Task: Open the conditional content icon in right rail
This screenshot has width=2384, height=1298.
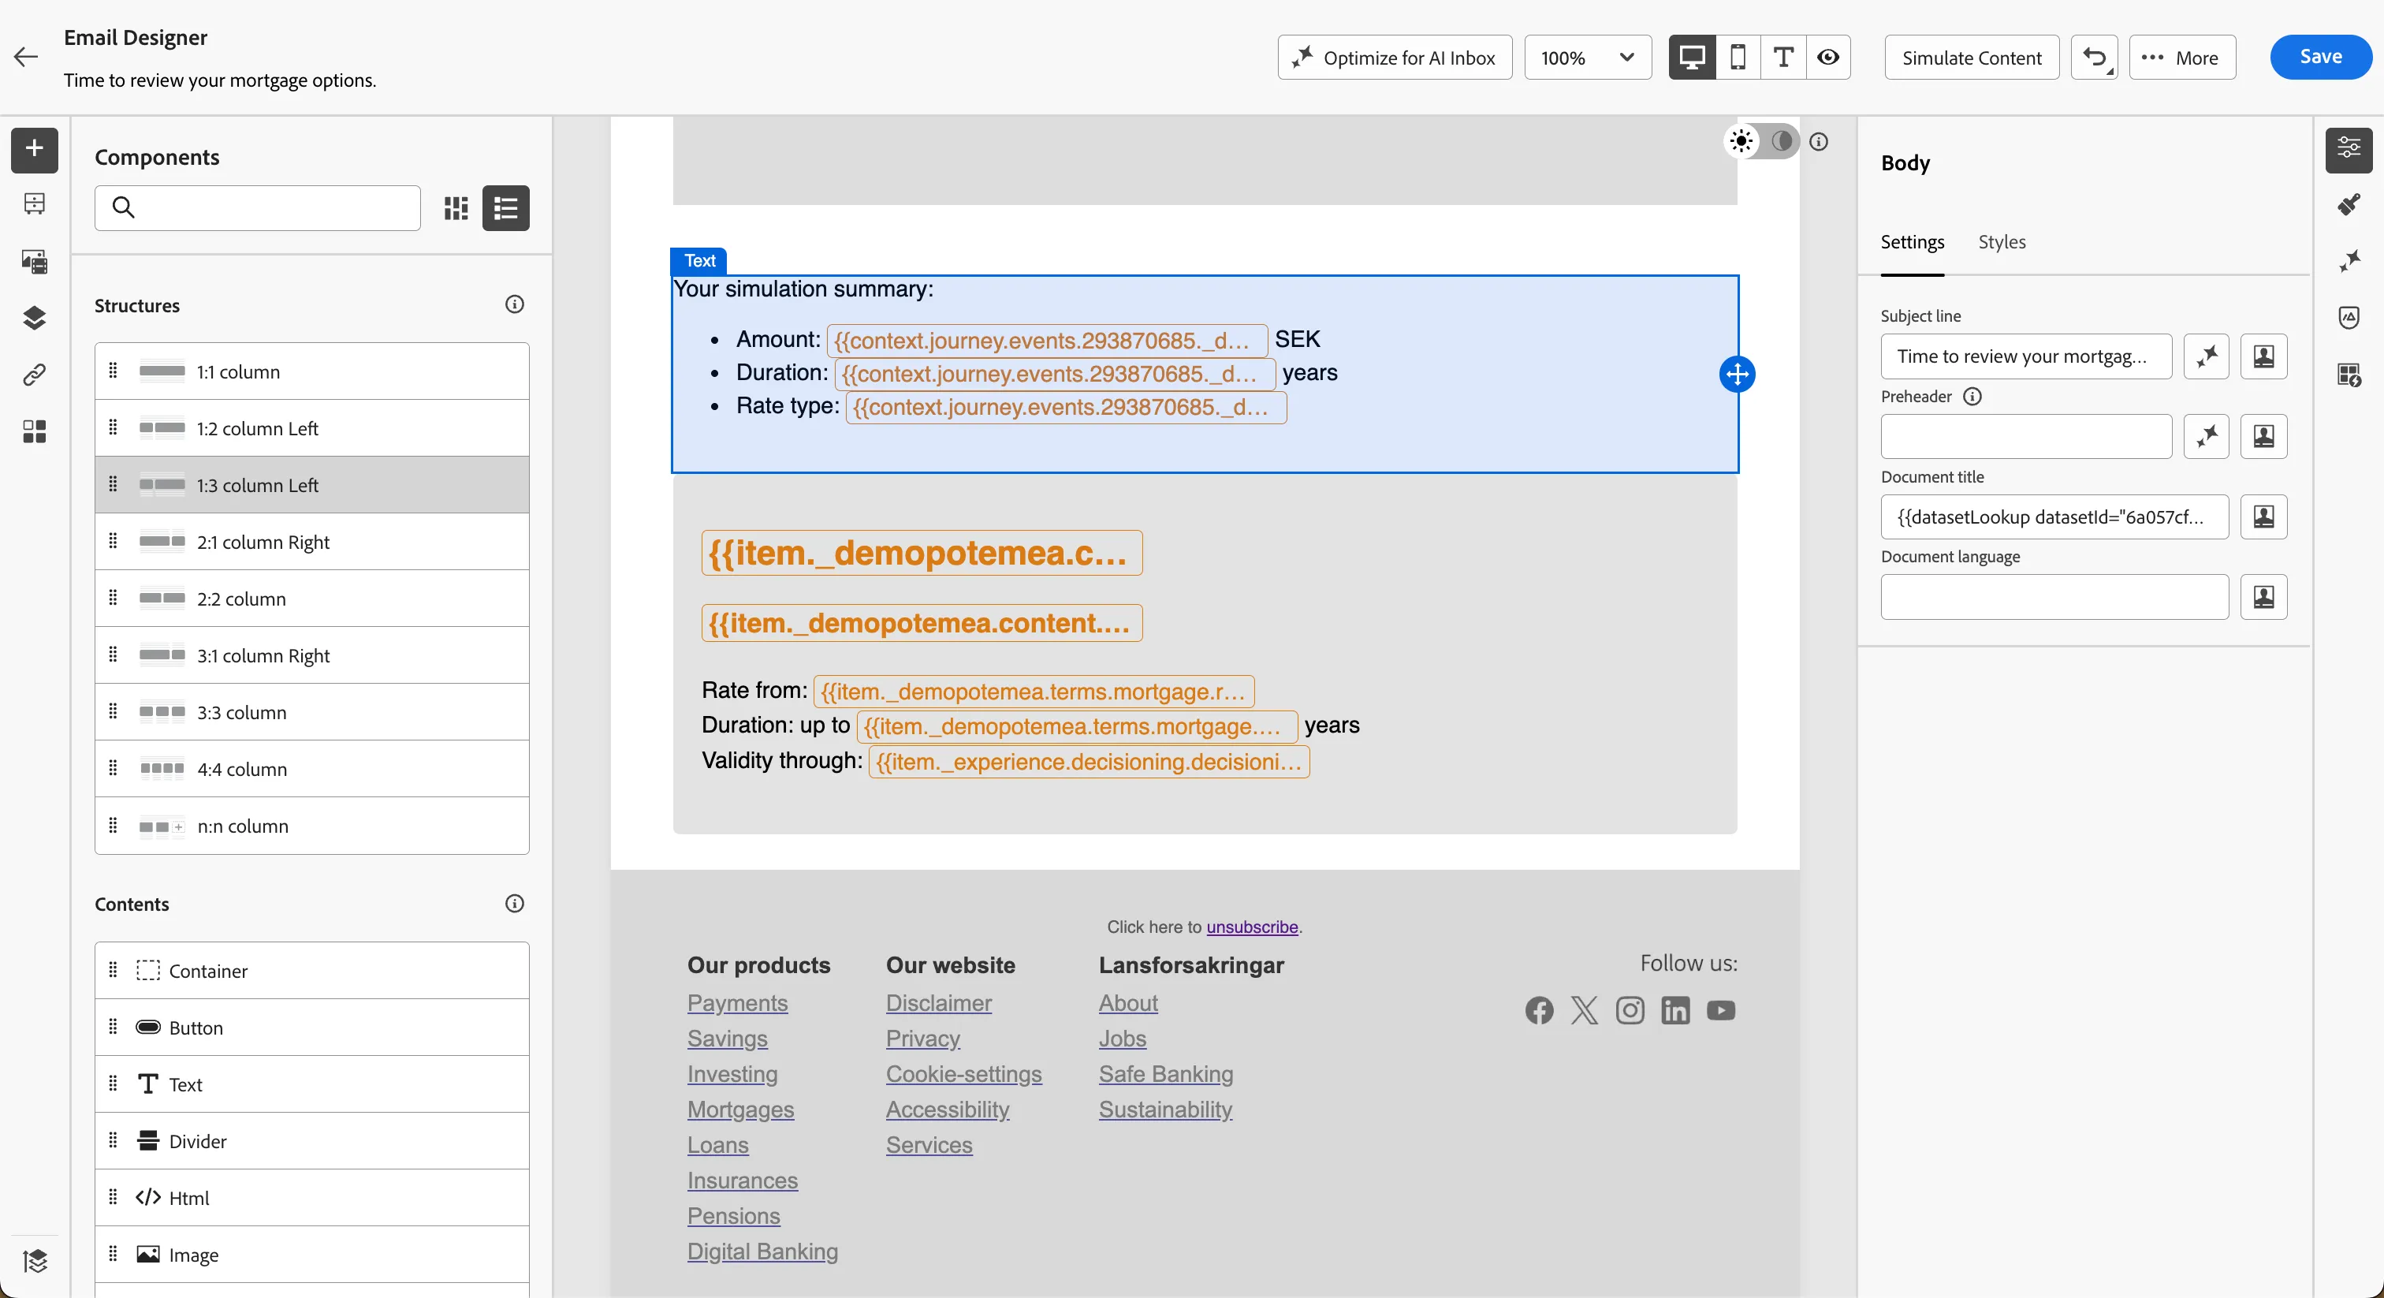Action: 2349,374
